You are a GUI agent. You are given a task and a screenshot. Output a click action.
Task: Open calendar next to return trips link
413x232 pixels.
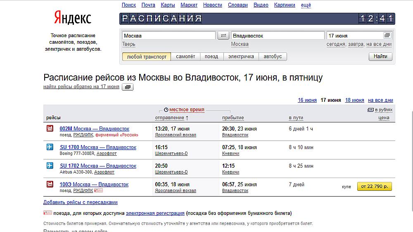point(128,87)
